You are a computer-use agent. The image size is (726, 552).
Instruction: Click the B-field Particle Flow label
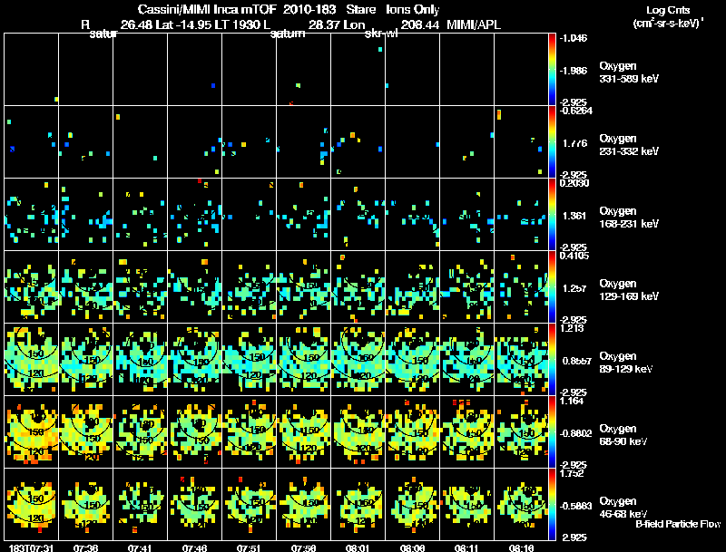(x=677, y=524)
